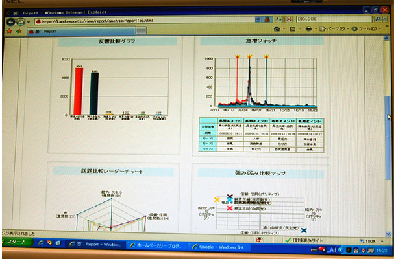Click the yellow star on strengths map

click(217, 199)
